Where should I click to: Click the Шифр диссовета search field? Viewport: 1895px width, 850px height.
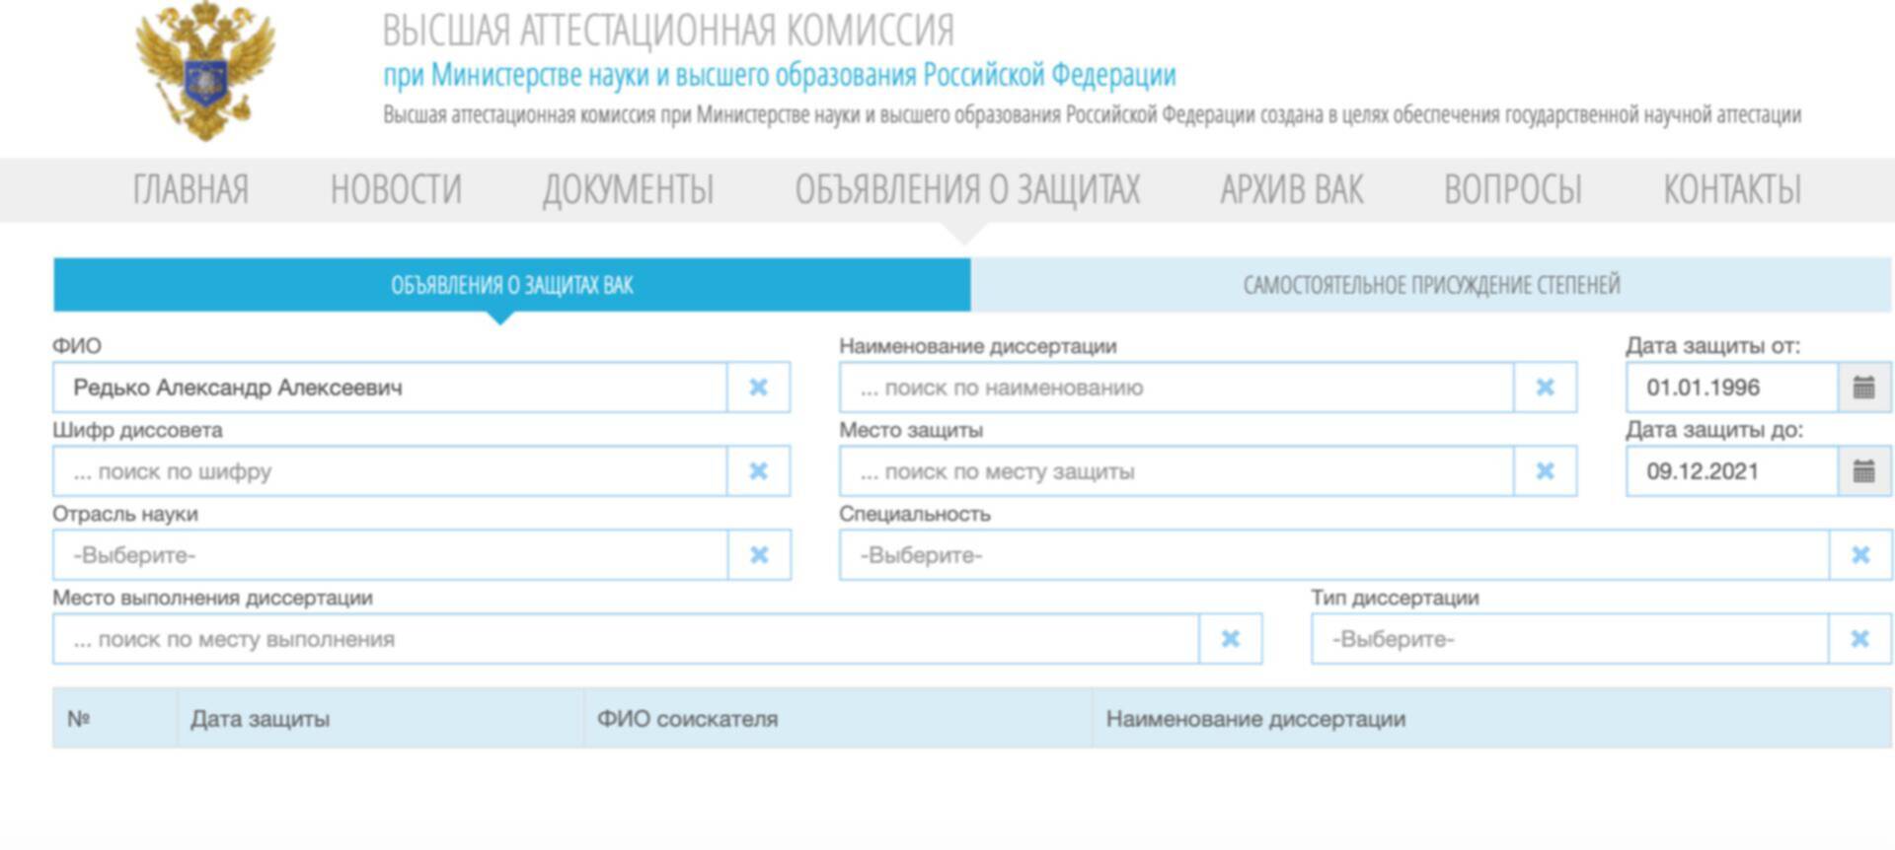391,471
